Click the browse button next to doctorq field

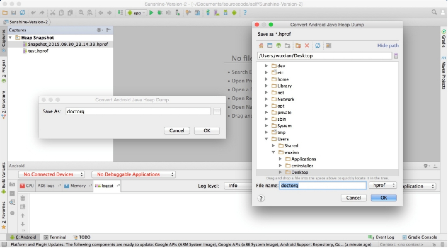217,111
